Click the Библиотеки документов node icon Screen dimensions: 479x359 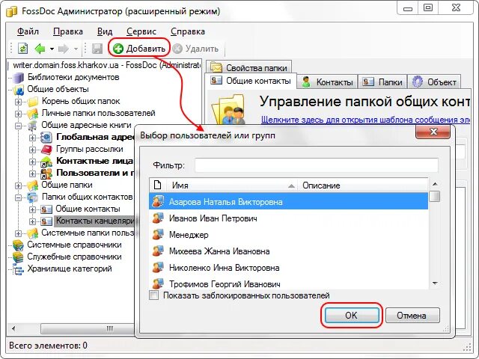(x=18, y=78)
